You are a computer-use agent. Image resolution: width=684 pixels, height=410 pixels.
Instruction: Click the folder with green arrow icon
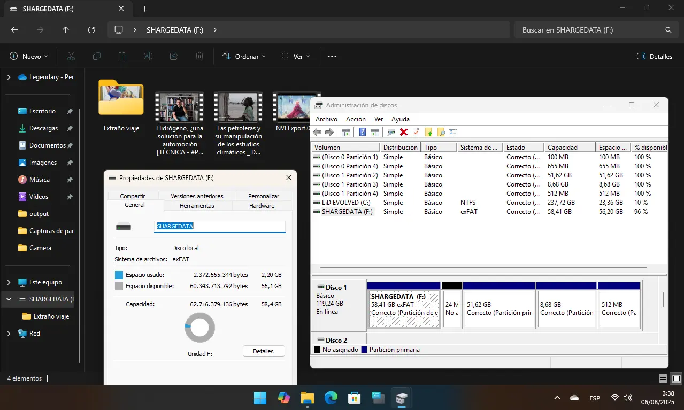point(428,132)
